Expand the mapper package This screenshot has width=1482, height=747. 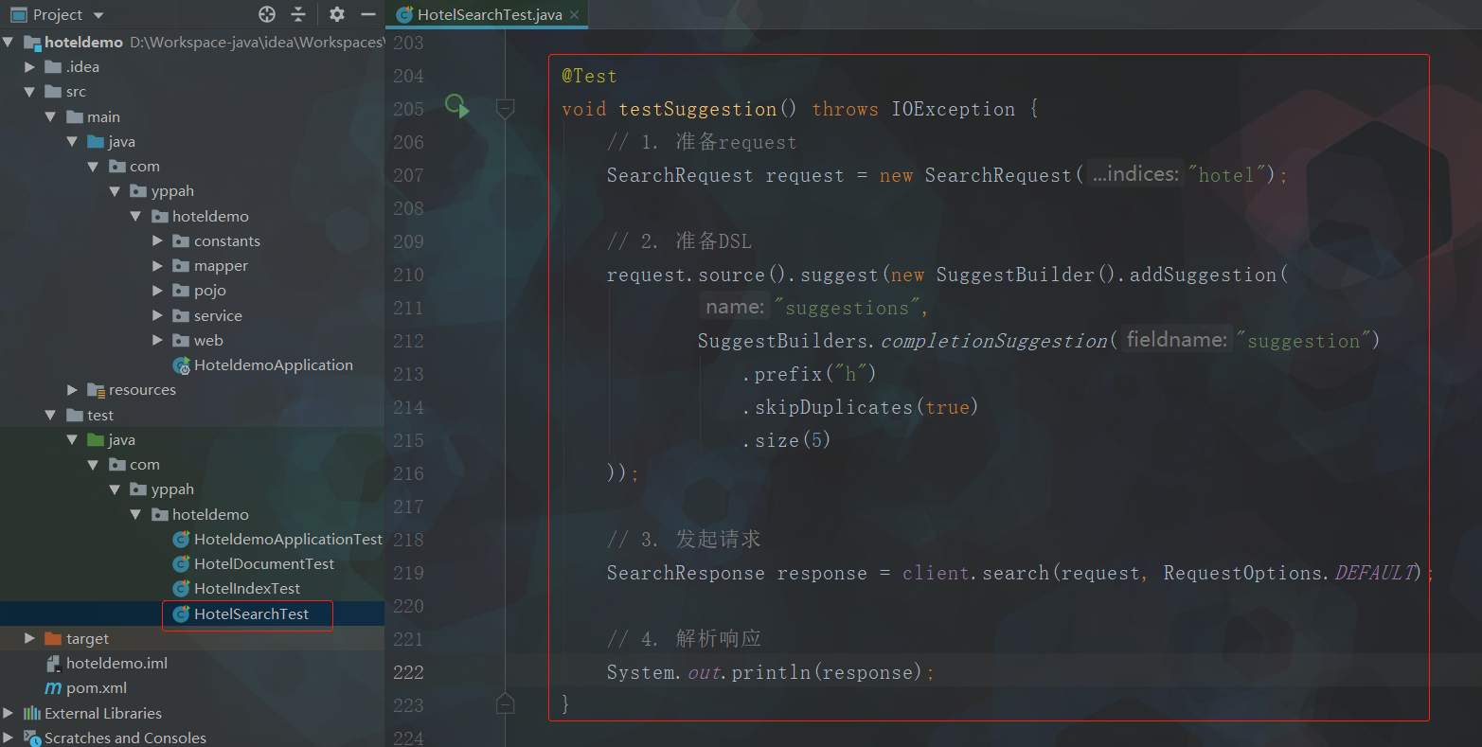[158, 266]
